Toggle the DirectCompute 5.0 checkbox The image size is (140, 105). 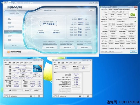tap(126, 48)
